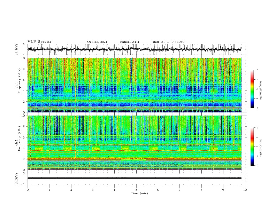Click the 'start UT = 9:30:0' text
The width and height of the screenshot is (276, 213).
click(168, 42)
